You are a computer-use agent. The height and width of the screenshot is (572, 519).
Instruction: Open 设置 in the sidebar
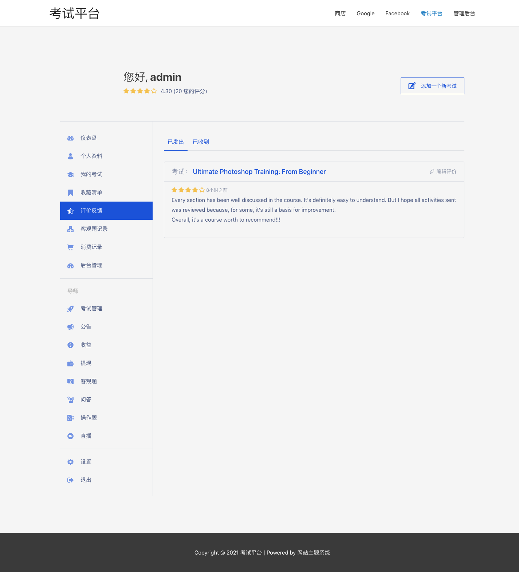pos(106,462)
